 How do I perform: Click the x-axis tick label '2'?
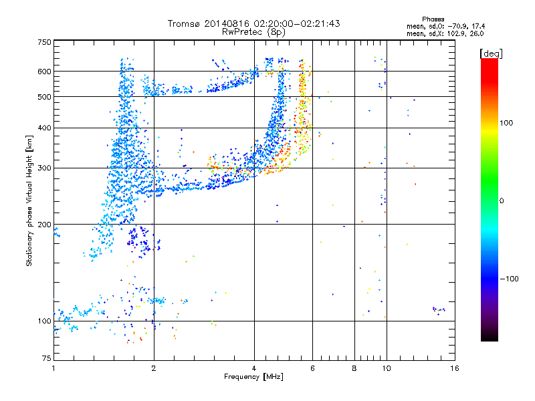[154, 368]
